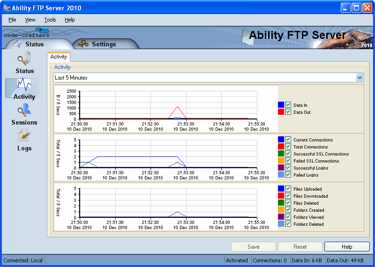The height and width of the screenshot is (267, 375).
Task: Toggle Current Connections checkbox
Action: pyautogui.click(x=288, y=140)
